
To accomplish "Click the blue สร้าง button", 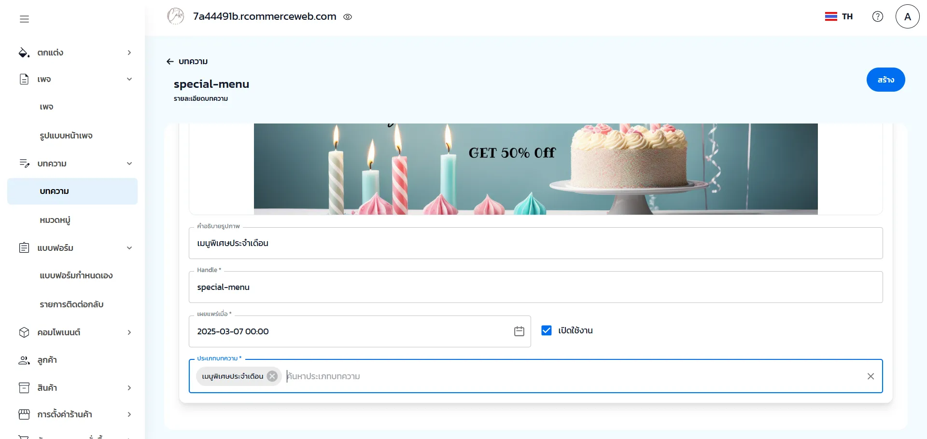I will [x=885, y=80].
